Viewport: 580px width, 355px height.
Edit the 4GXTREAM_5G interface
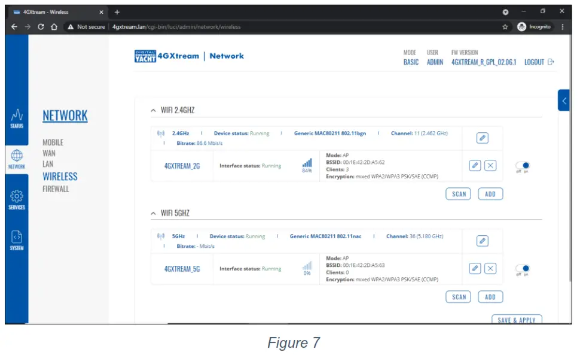pyautogui.click(x=475, y=268)
